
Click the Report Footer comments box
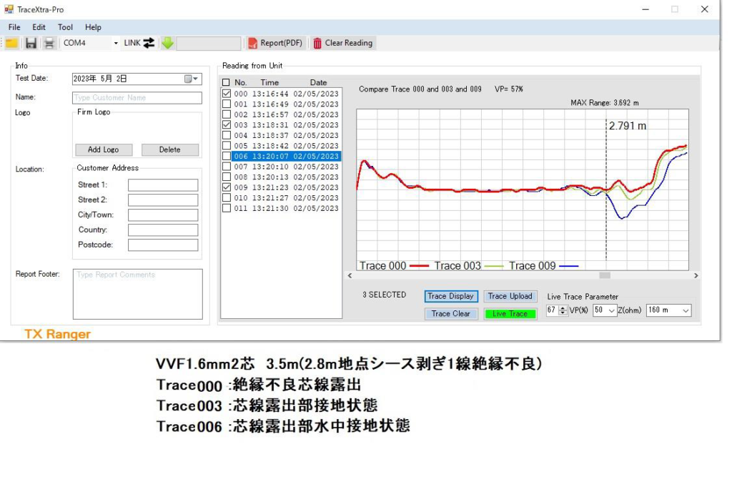tap(138, 294)
